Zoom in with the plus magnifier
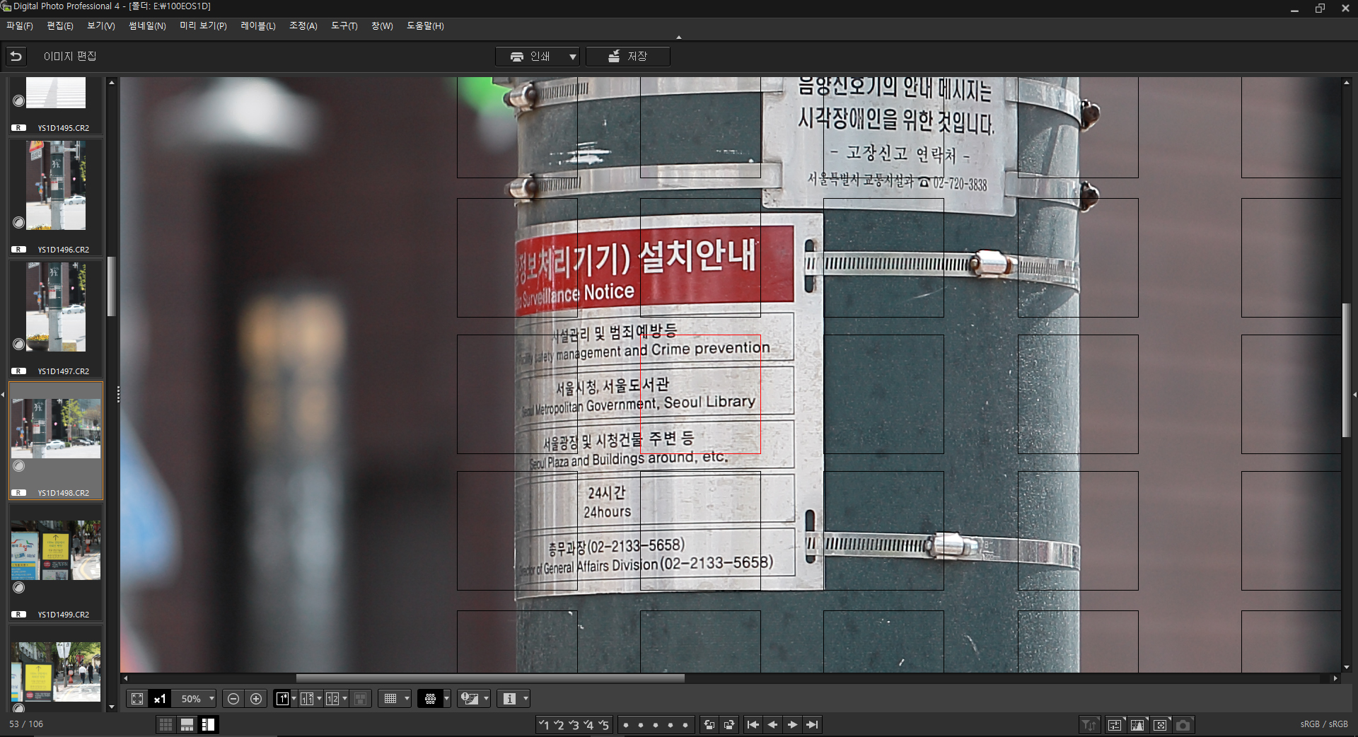Image resolution: width=1358 pixels, height=737 pixels. [256, 699]
